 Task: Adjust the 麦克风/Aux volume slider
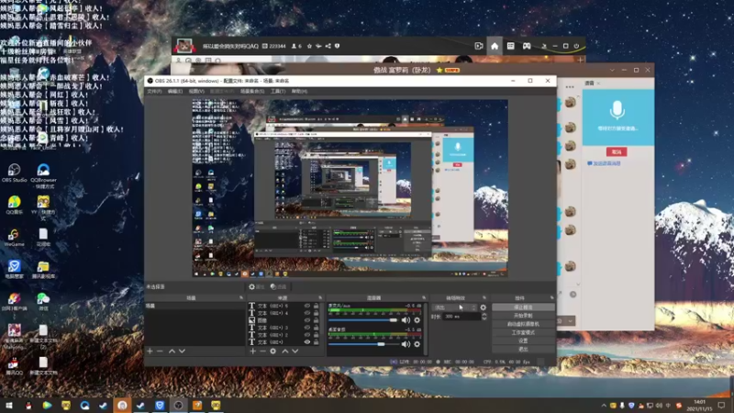(x=363, y=320)
